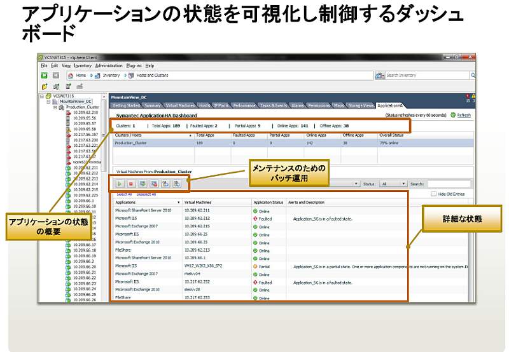Screen dimensions: 509x352
Task: Check the Hide Old Entries checkbox
Action: pyautogui.click(x=433, y=194)
